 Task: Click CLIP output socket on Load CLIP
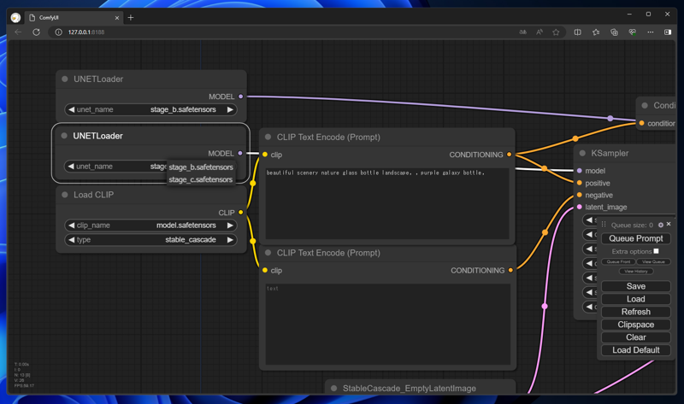coord(240,212)
